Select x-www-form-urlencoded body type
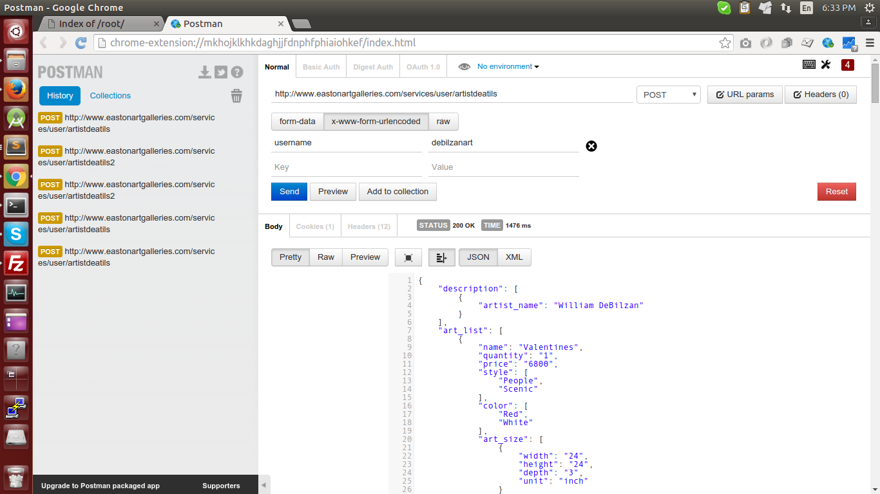Image resolution: width=880 pixels, height=494 pixels. (376, 121)
